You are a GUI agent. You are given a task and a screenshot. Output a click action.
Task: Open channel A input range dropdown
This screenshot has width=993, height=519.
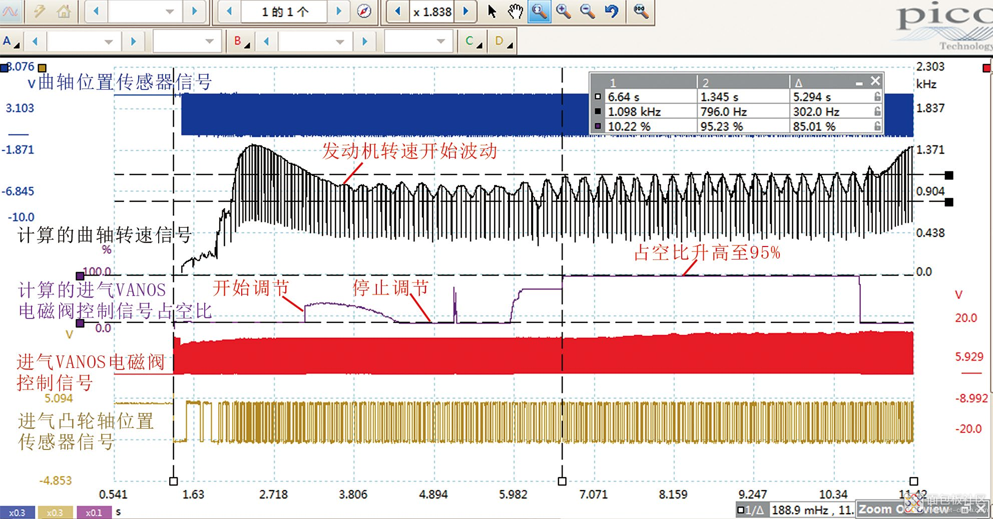click(x=84, y=41)
